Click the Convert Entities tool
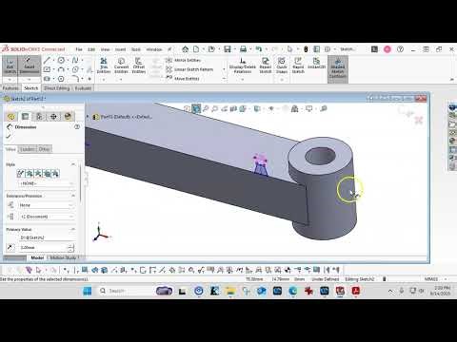457x342 pixels. pyautogui.click(x=121, y=66)
